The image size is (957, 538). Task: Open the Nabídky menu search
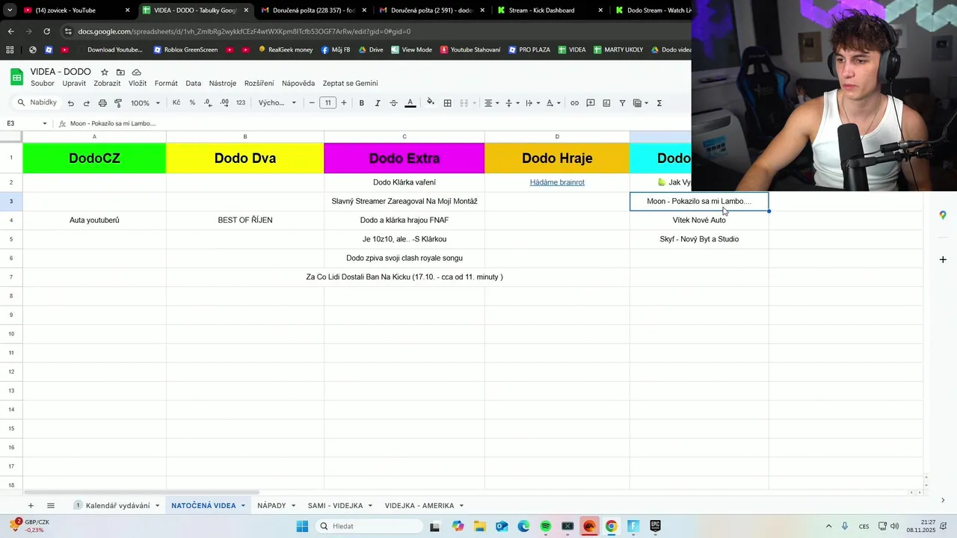click(37, 102)
